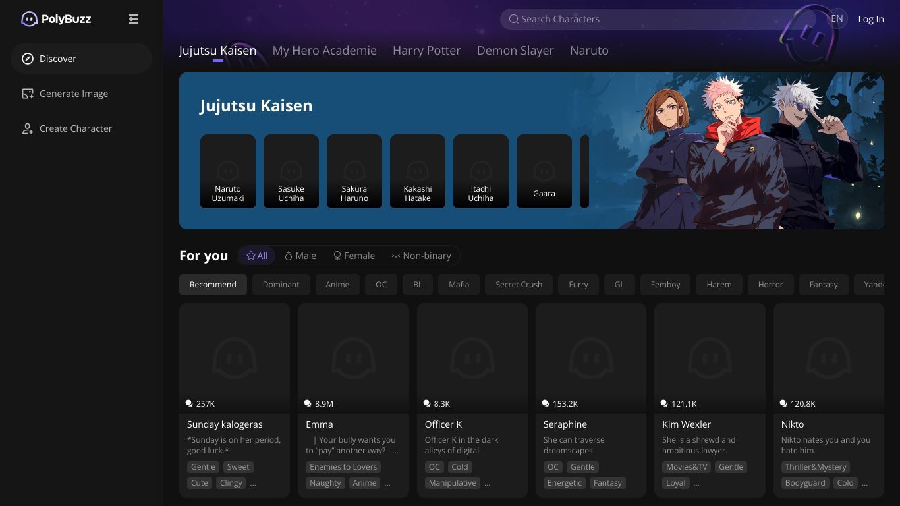
Task: Open Create Character in the sidebar
Action: pyautogui.click(x=81, y=128)
